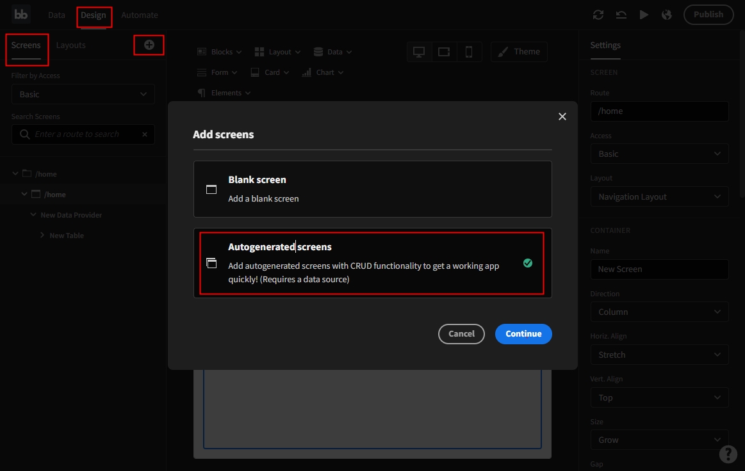Switch to the Layouts tab
The image size is (745, 471).
click(70, 45)
